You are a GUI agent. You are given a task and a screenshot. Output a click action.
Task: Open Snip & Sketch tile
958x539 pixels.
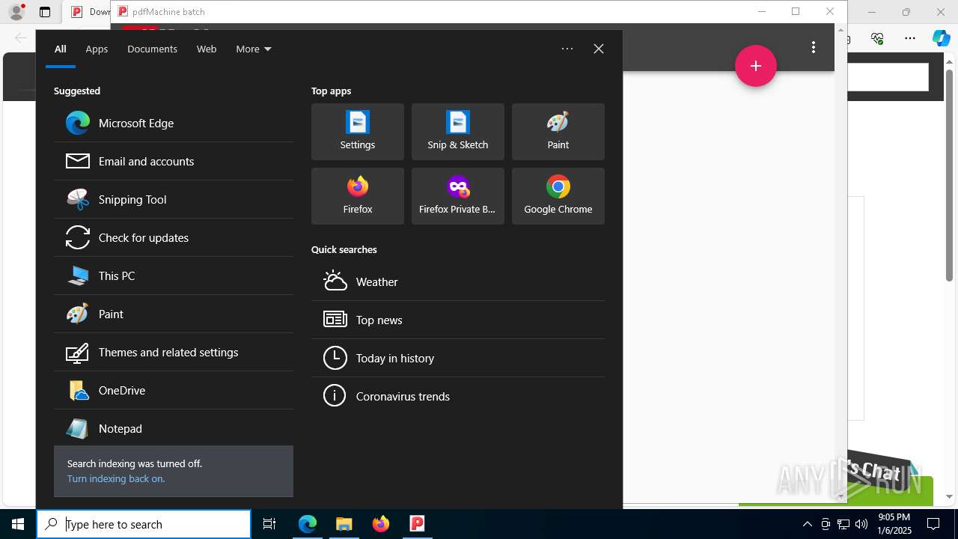coord(458,132)
